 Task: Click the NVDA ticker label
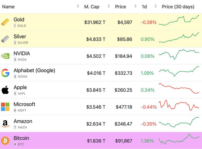[22, 60]
